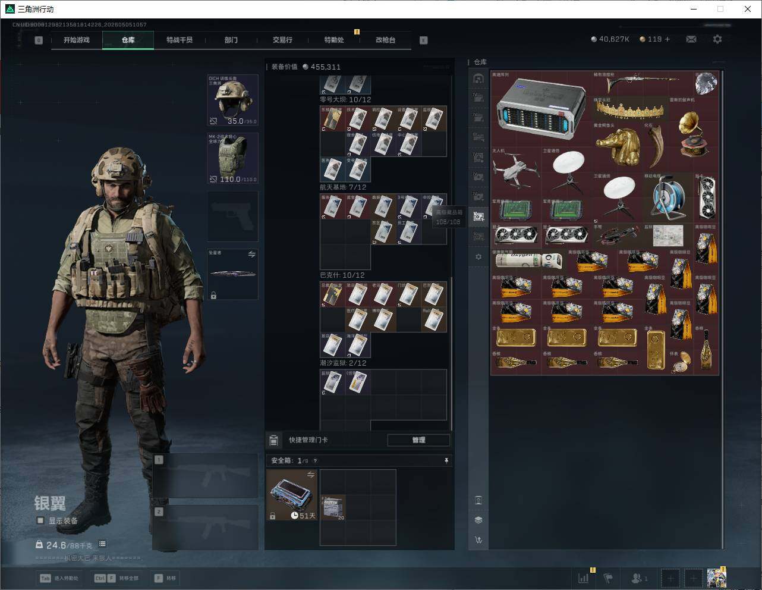Image resolution: width=762 pixels, height=590 pixels.
Task: Click the flag icon in the bottom bar
Action: coord(608,578)
